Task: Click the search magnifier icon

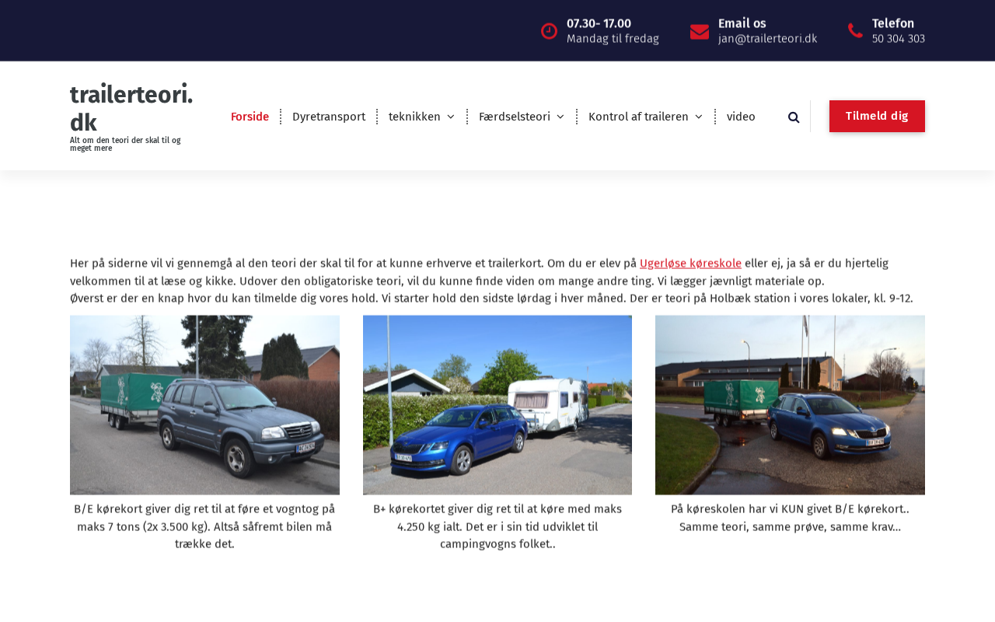Action: (794, 117)
